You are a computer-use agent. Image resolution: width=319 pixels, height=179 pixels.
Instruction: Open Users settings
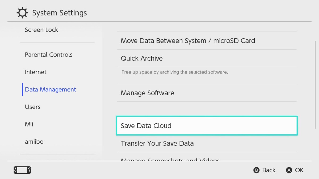[x=32, y=107]
